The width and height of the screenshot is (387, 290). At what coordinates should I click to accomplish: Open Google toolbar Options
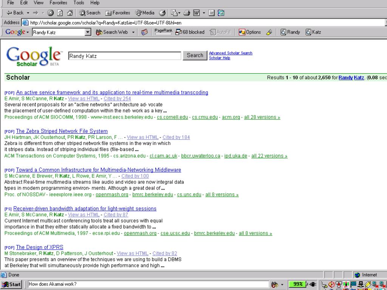[x=250, y=32]
